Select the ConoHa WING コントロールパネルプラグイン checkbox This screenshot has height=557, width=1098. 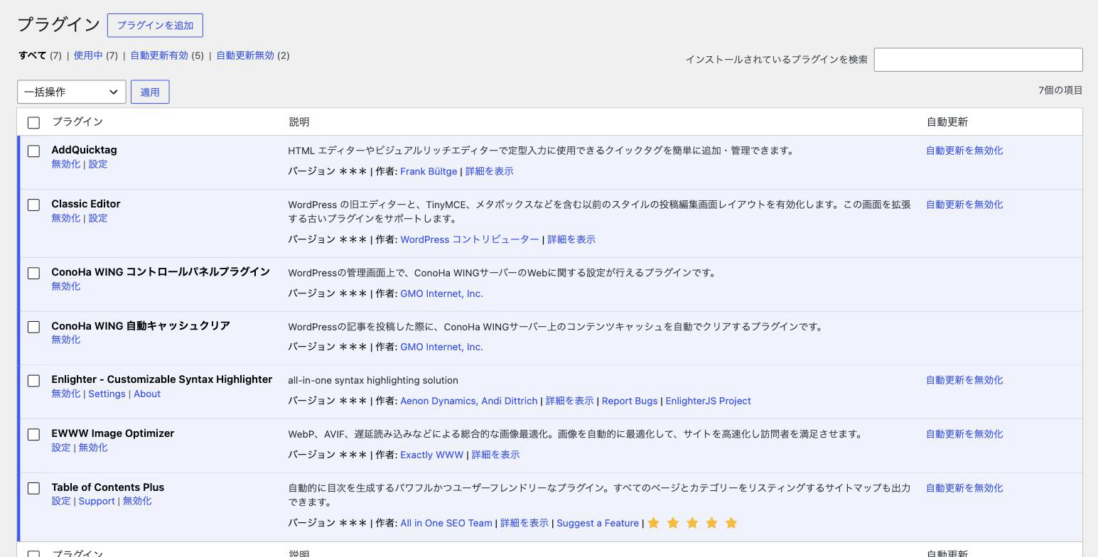point(33,273)
